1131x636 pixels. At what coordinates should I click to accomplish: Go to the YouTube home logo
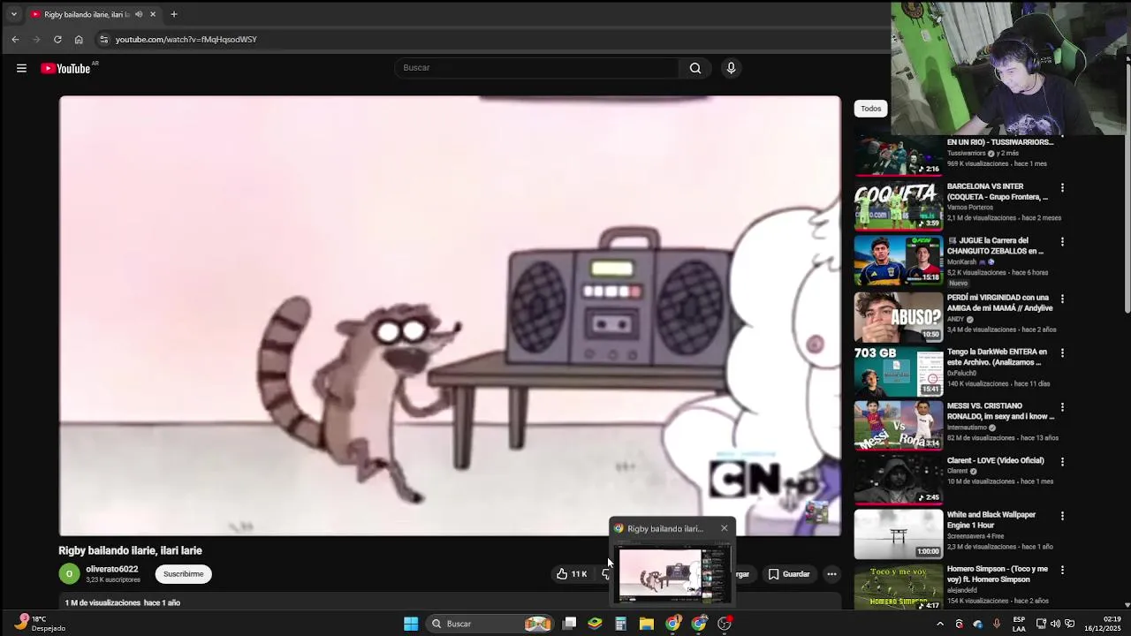(65, 68)
